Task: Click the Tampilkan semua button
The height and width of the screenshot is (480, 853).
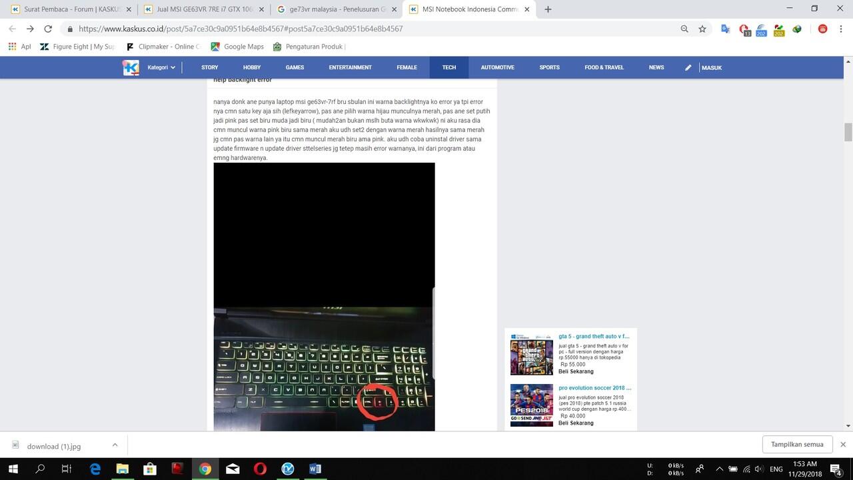Action: [x=797, y=444]
